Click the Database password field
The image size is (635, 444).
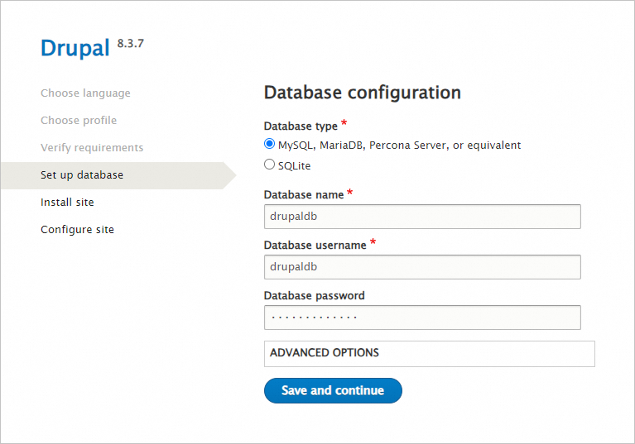(422, 317)
